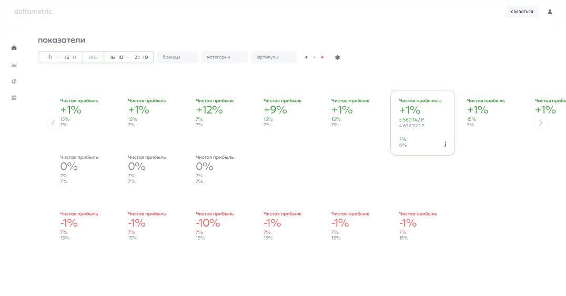The image size is (566, 296).
Task: Toggle the red dot filter
Action: (322, 57)
